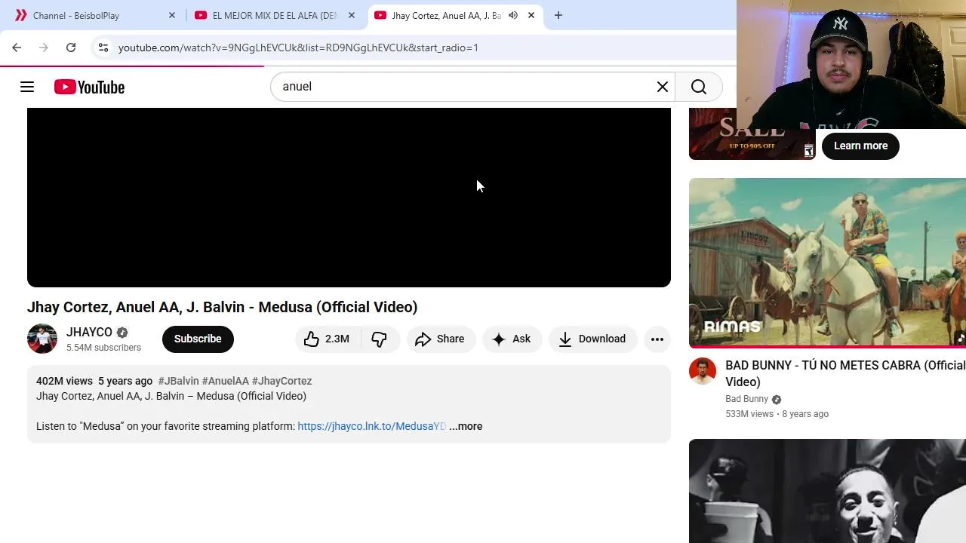Screen dimensions: 966x543
Task: Share the Medusa video
Action: 441,339
